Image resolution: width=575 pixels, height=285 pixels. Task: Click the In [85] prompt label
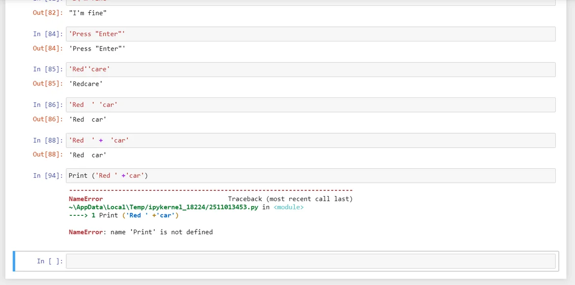(x=48, y=69)
